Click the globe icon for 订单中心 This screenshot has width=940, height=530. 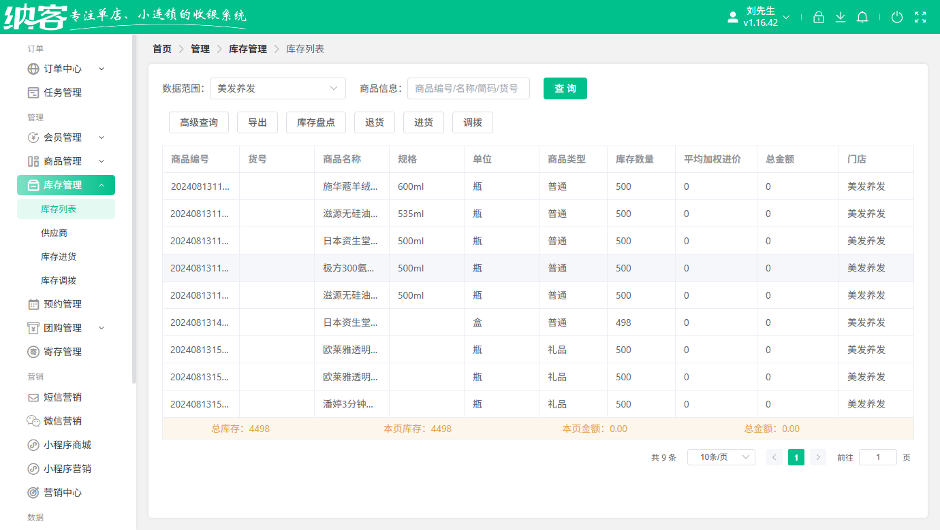pos(33,69)
